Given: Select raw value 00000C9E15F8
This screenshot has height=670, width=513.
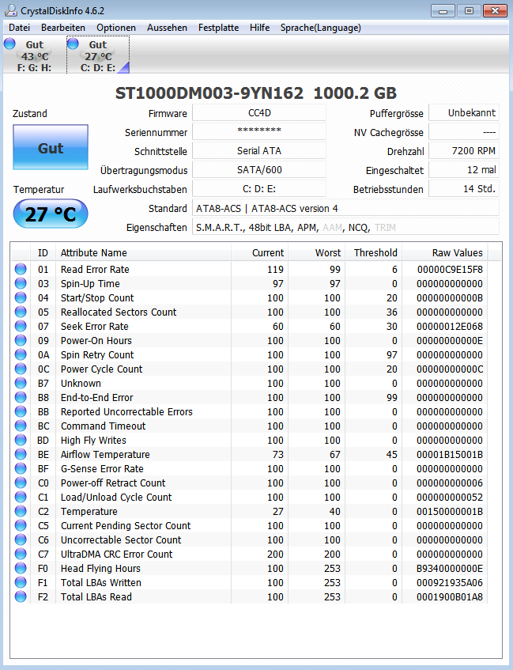Looking at the screenshot, I should point(450,270).
